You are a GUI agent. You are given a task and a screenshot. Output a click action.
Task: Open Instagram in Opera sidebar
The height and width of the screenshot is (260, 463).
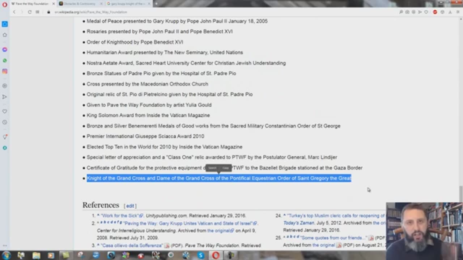(x=5, y=71)
